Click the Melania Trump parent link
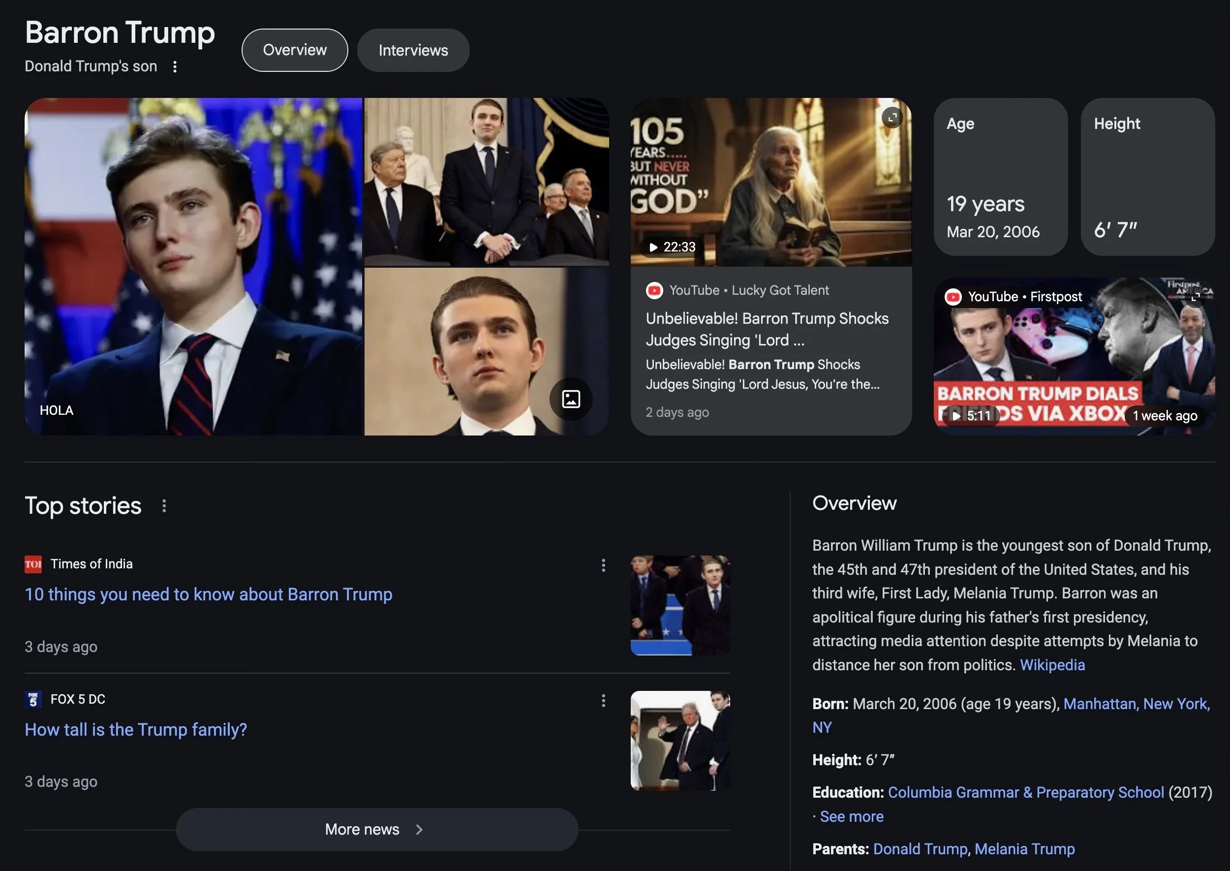Image resolution: width=1230 pixels, height=871 pixels. point(1024,849)
